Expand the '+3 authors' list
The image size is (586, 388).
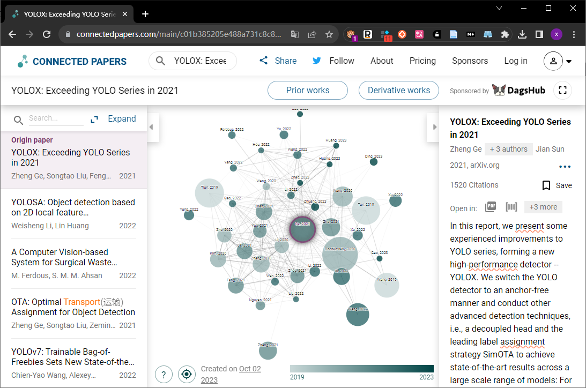coord(508,149)
